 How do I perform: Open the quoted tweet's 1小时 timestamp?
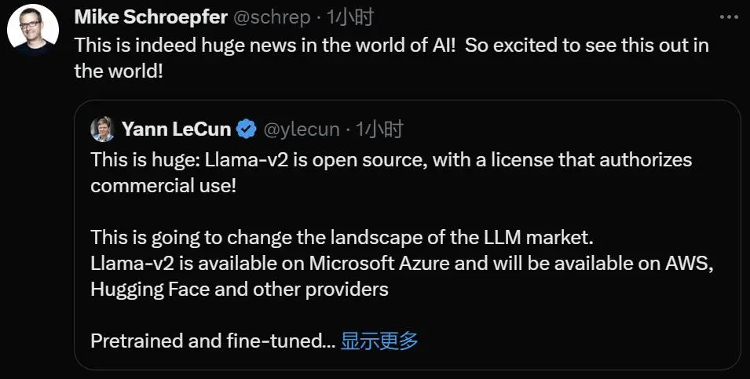pyautogui.click(x=379, y=129)
